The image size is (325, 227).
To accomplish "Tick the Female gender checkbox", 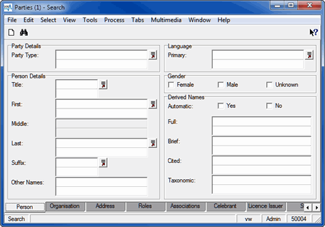I will tap(171, 85).
